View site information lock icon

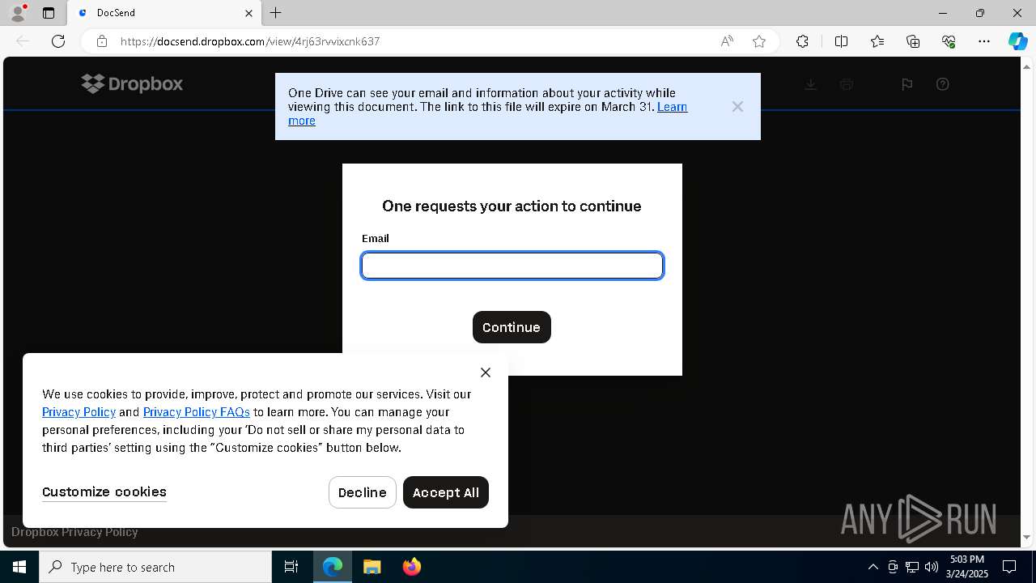102,41
